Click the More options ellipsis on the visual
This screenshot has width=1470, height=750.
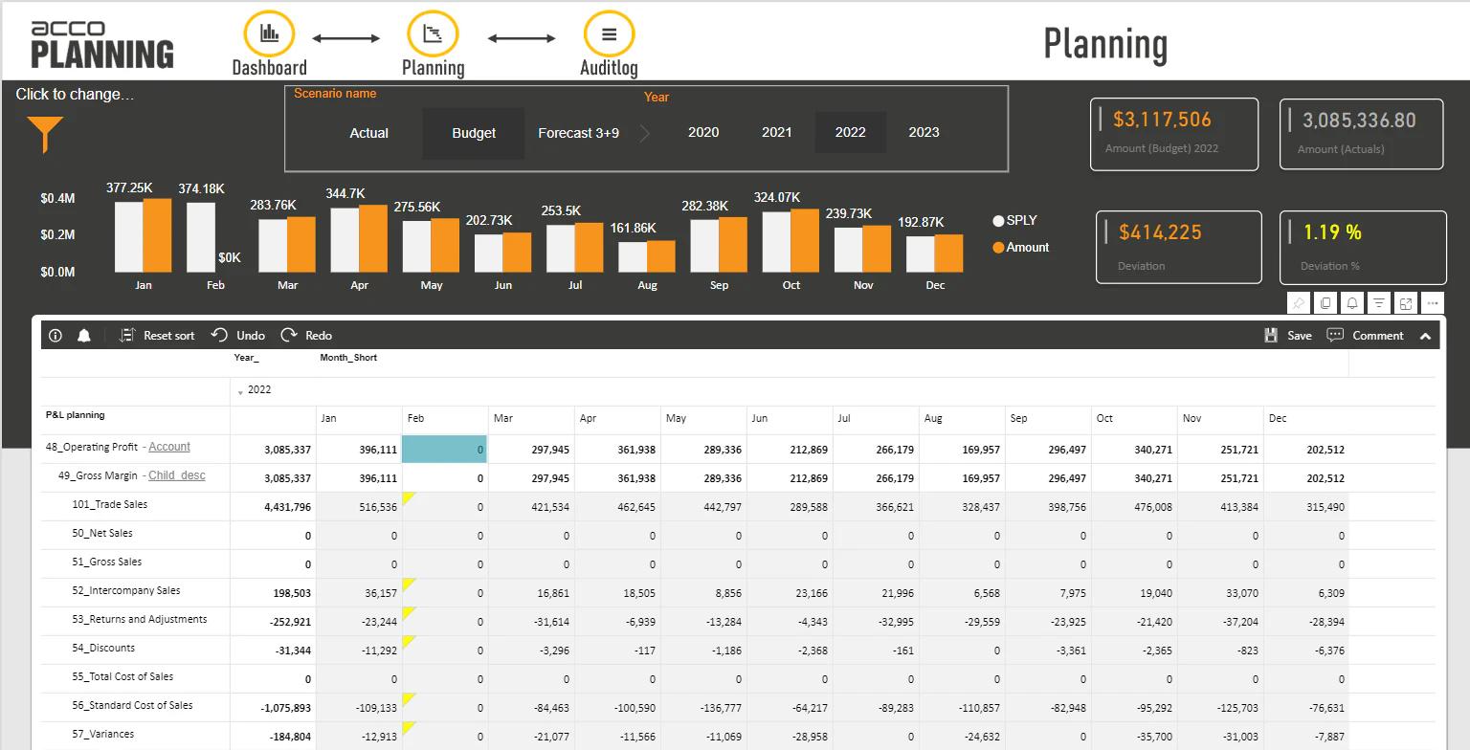[1433, 303]
